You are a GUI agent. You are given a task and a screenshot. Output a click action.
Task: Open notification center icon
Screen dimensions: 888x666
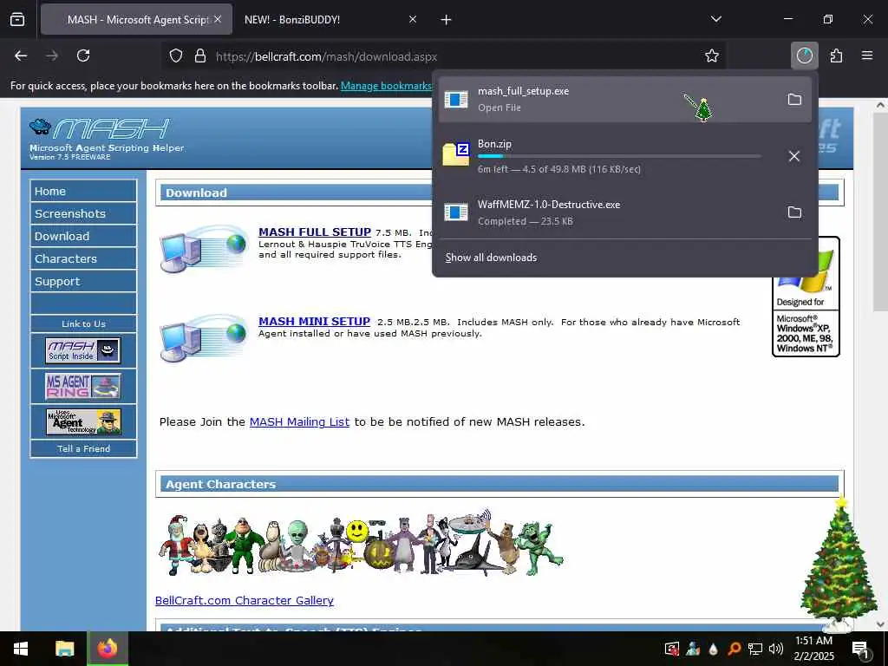click(x=860, y=650)
